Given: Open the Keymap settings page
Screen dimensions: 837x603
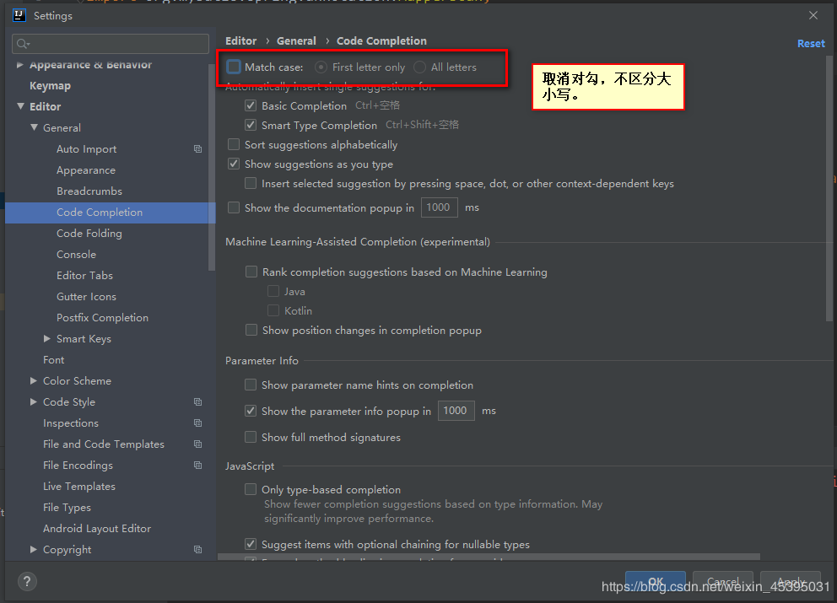Looking at the screenshot, I should click(50, 85).
